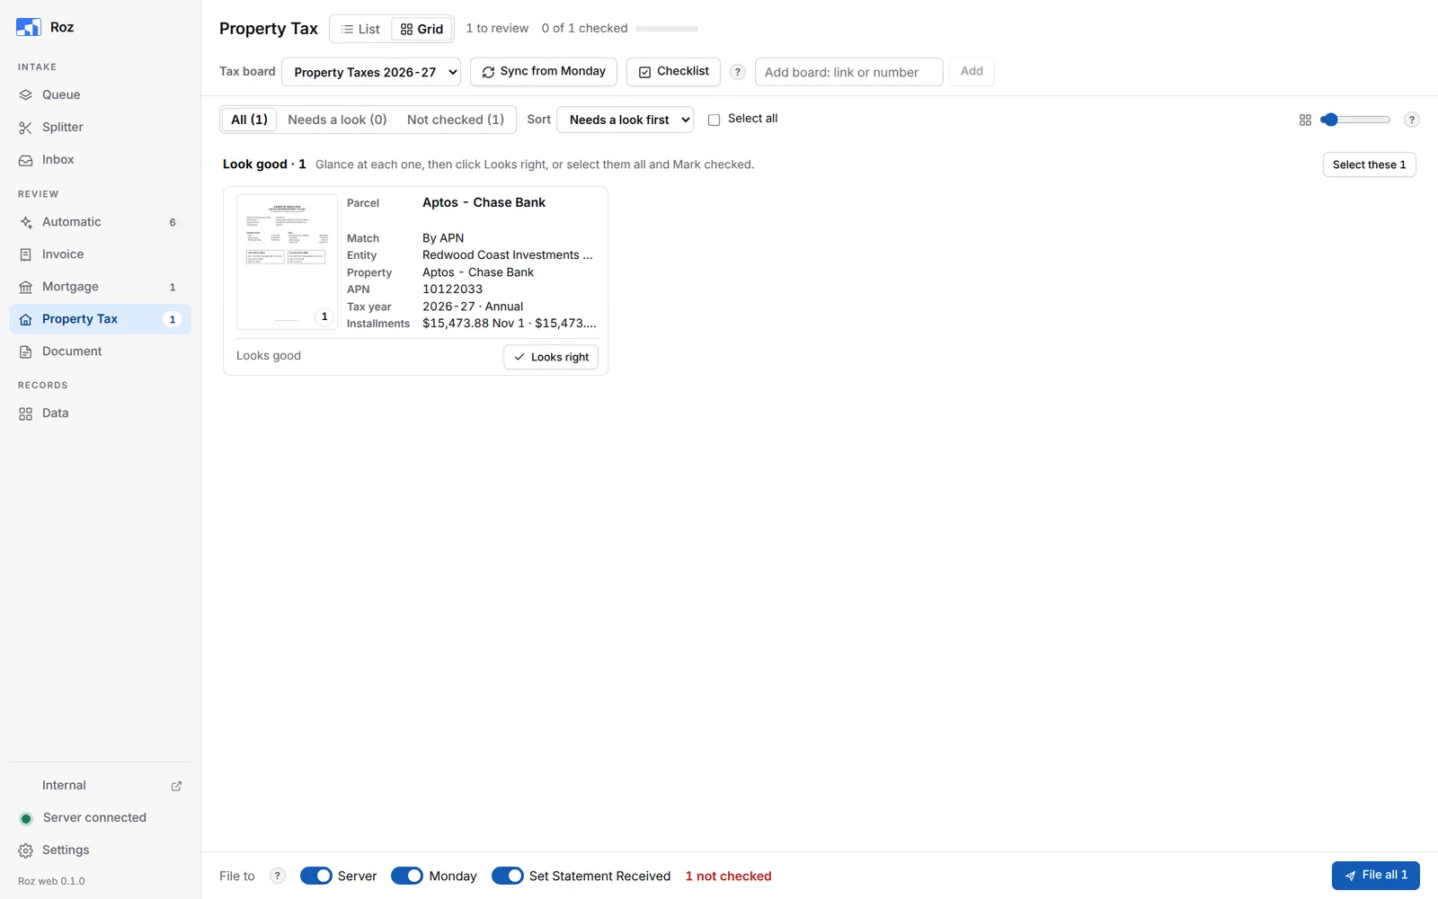Open Invoice review section

(100, 254)
